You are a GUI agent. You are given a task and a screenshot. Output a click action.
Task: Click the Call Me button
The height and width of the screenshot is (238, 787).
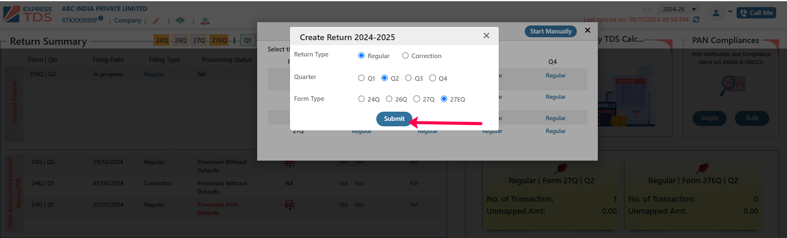756,13
